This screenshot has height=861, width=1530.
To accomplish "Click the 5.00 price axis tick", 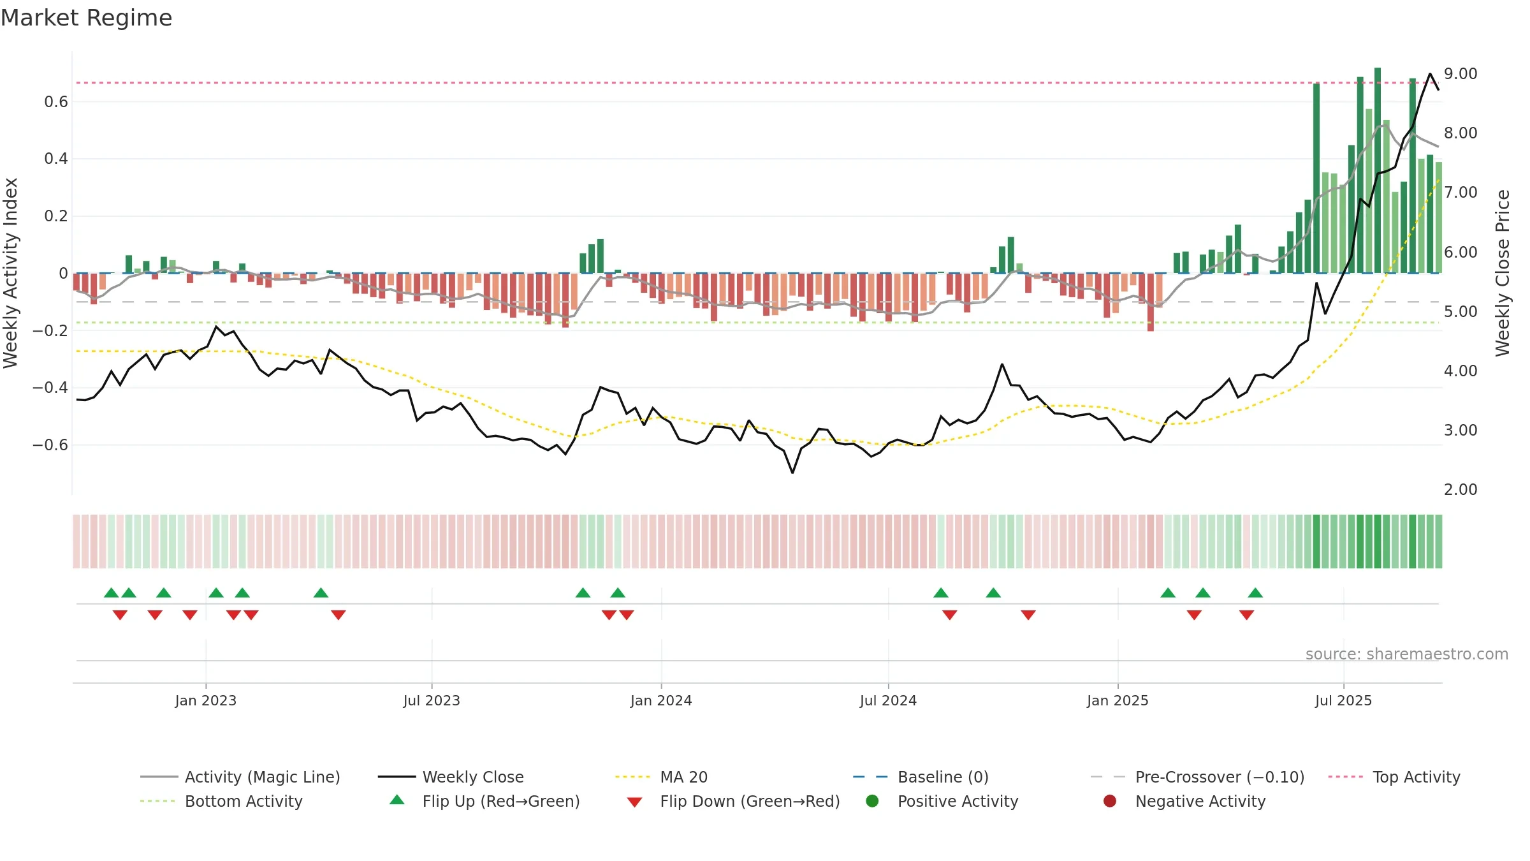I will 1461,311.
